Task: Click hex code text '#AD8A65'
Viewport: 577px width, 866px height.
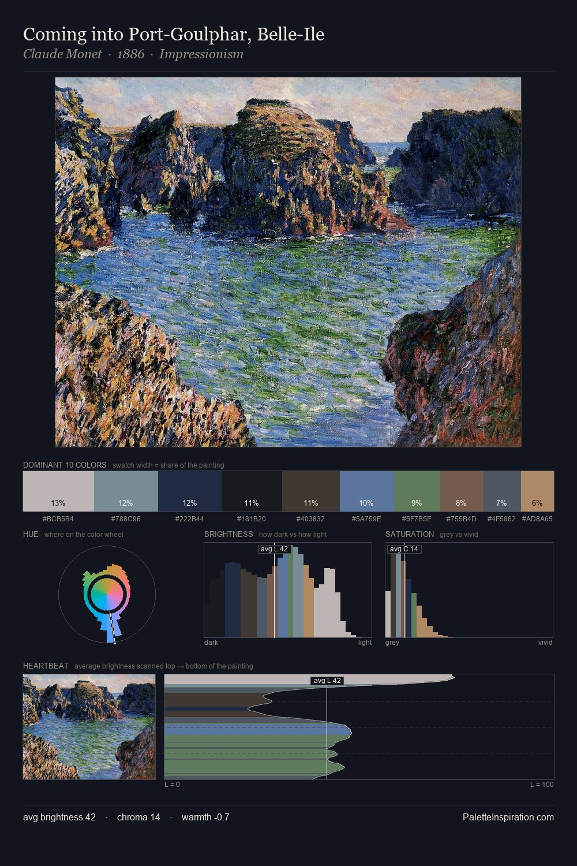Action: click(x=537, y=519)
